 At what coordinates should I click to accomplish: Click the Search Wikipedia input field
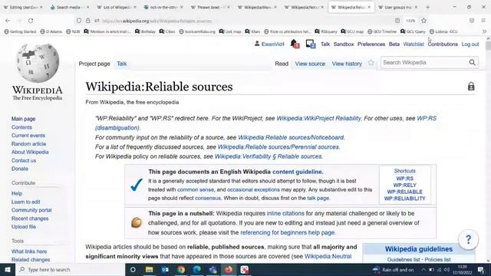(x=424, y=63)
